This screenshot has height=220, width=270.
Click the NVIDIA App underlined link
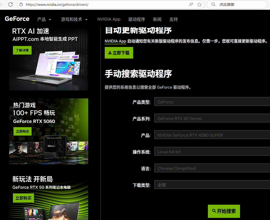pyautogui.click(x=115, y=41)
